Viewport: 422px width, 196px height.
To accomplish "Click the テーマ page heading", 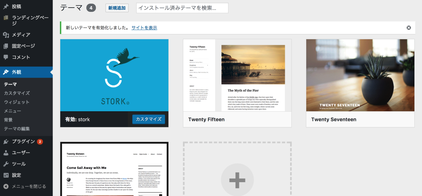I will 71,8.
